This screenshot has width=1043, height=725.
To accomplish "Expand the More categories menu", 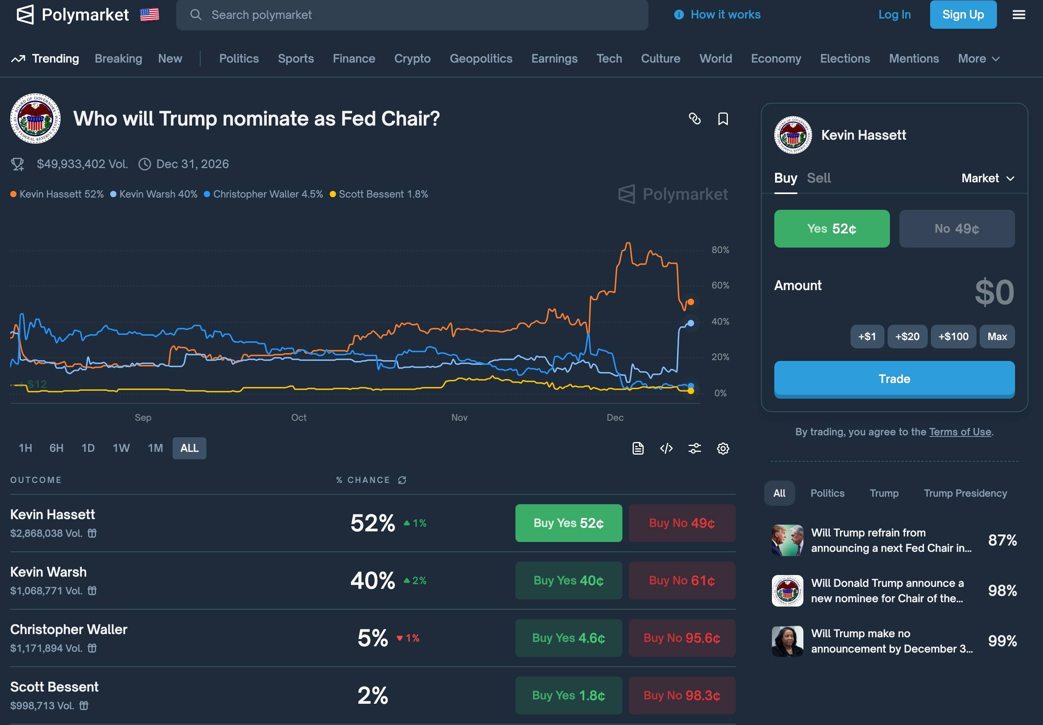I will [978, 59].
